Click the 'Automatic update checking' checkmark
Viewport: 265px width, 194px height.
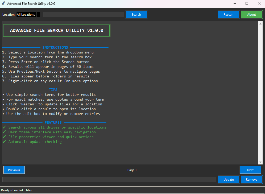coord(4,142)
